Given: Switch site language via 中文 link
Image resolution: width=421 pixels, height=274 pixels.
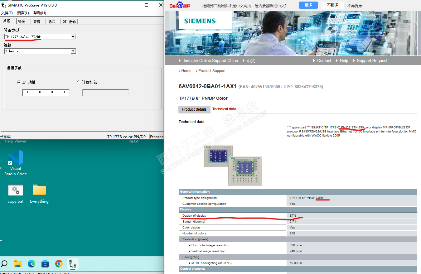Looking at the screenshot, I should pos(251,61).
